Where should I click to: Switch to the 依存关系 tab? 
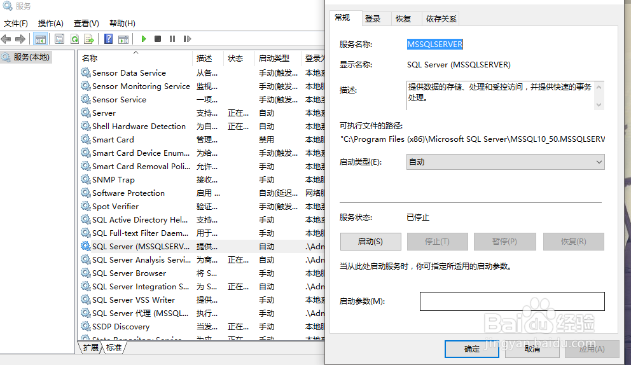tap(441, 19)
